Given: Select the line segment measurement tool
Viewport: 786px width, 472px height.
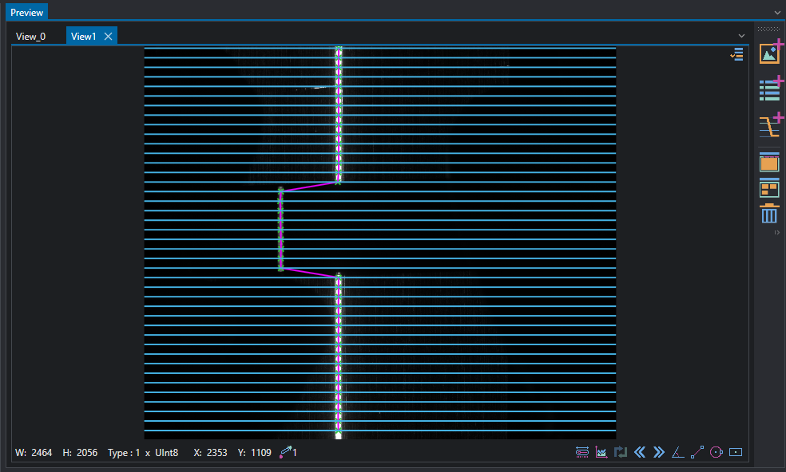Looking at the screenshot, I should pos(697,453).
